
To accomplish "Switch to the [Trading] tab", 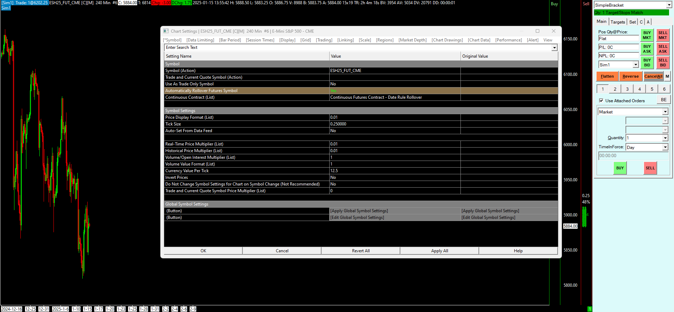I will (x=324, y=40).
